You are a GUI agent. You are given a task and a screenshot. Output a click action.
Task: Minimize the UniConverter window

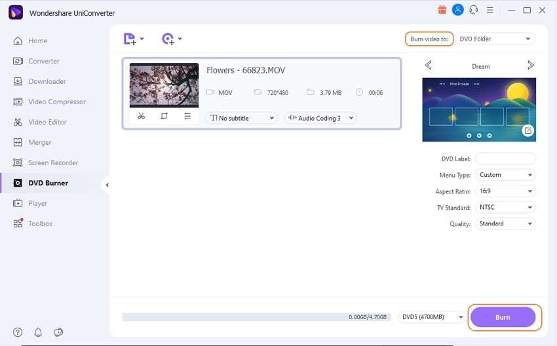pyautogui.click(x=512, y=10)
